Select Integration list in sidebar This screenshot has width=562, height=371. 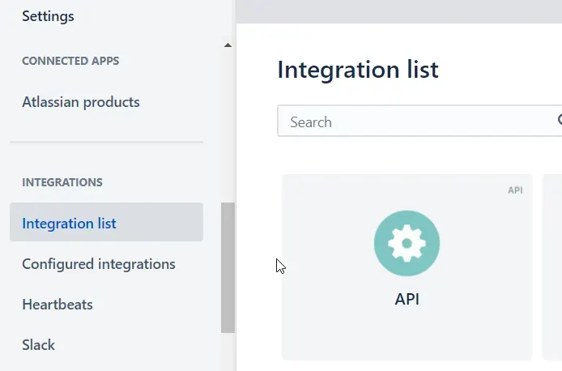tap(106, 222)
